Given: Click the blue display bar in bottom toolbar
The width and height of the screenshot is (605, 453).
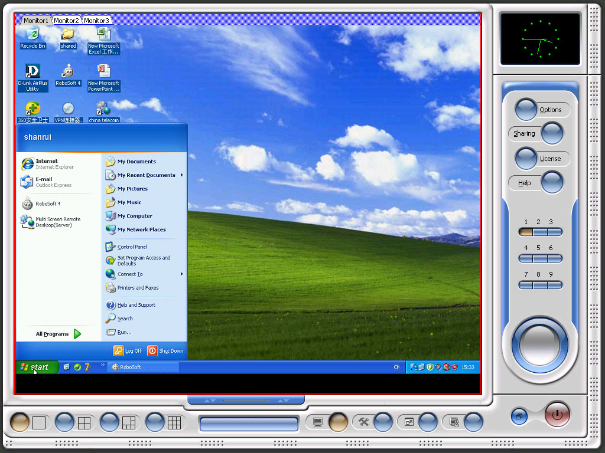Looking at the screenshot, I should (x=249, y=424).
